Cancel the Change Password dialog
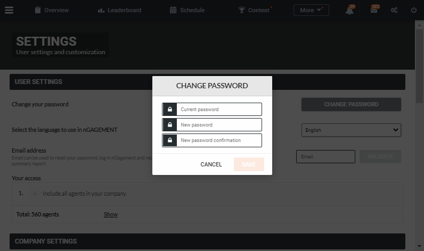 click(x=211, y=164)
